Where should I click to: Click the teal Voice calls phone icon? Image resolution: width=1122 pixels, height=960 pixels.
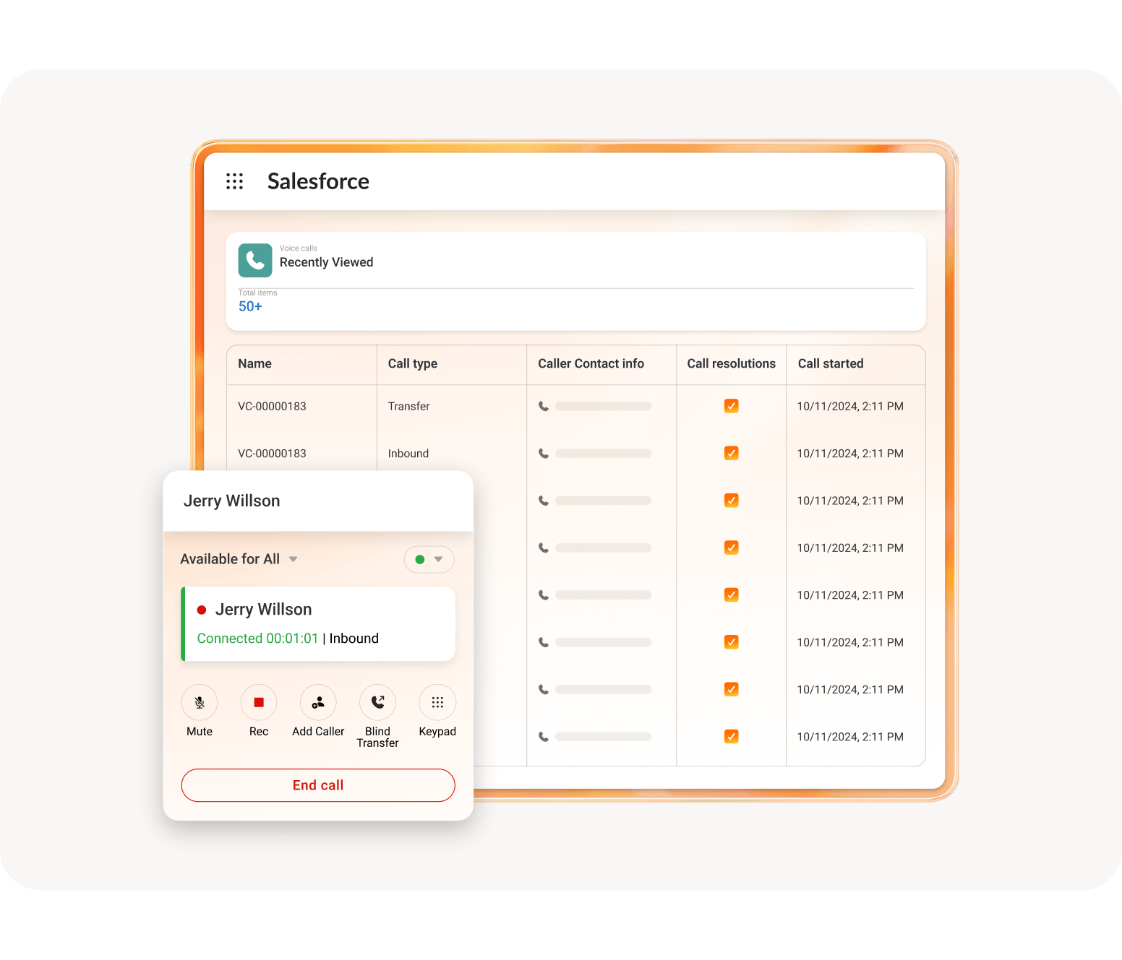254,260
